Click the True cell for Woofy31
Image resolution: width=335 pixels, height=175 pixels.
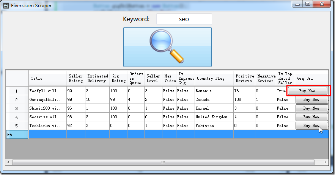[x=282, y=91]
